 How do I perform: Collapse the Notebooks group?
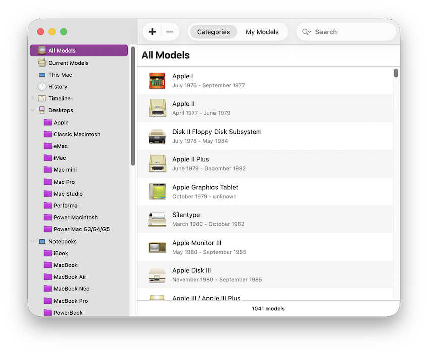click(x=33, y=241)
